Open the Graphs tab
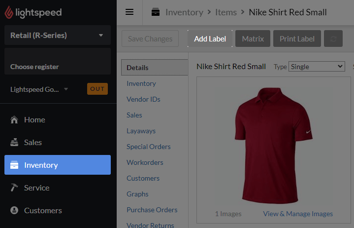 (x=137, y=194)
